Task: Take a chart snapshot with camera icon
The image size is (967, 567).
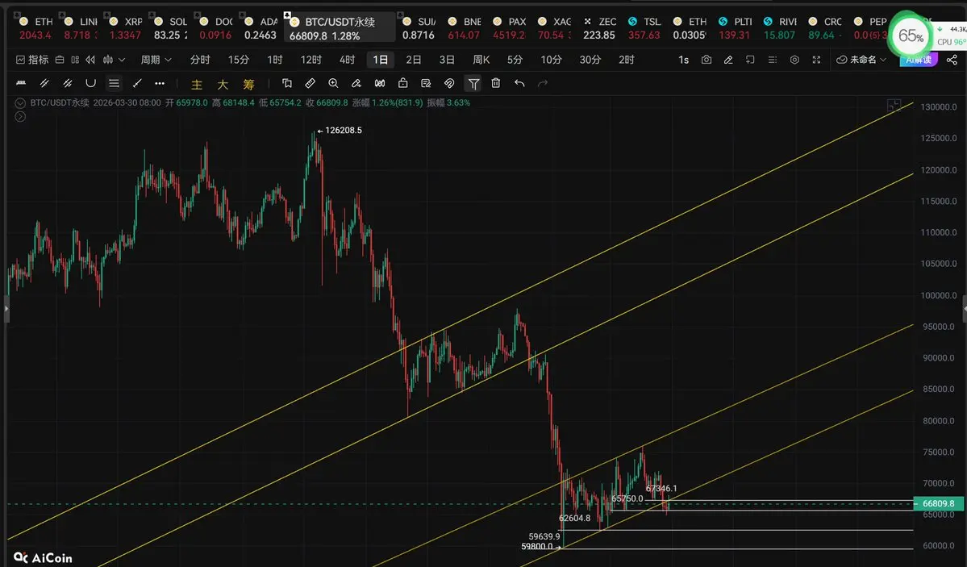Action: tap(706, 60)
